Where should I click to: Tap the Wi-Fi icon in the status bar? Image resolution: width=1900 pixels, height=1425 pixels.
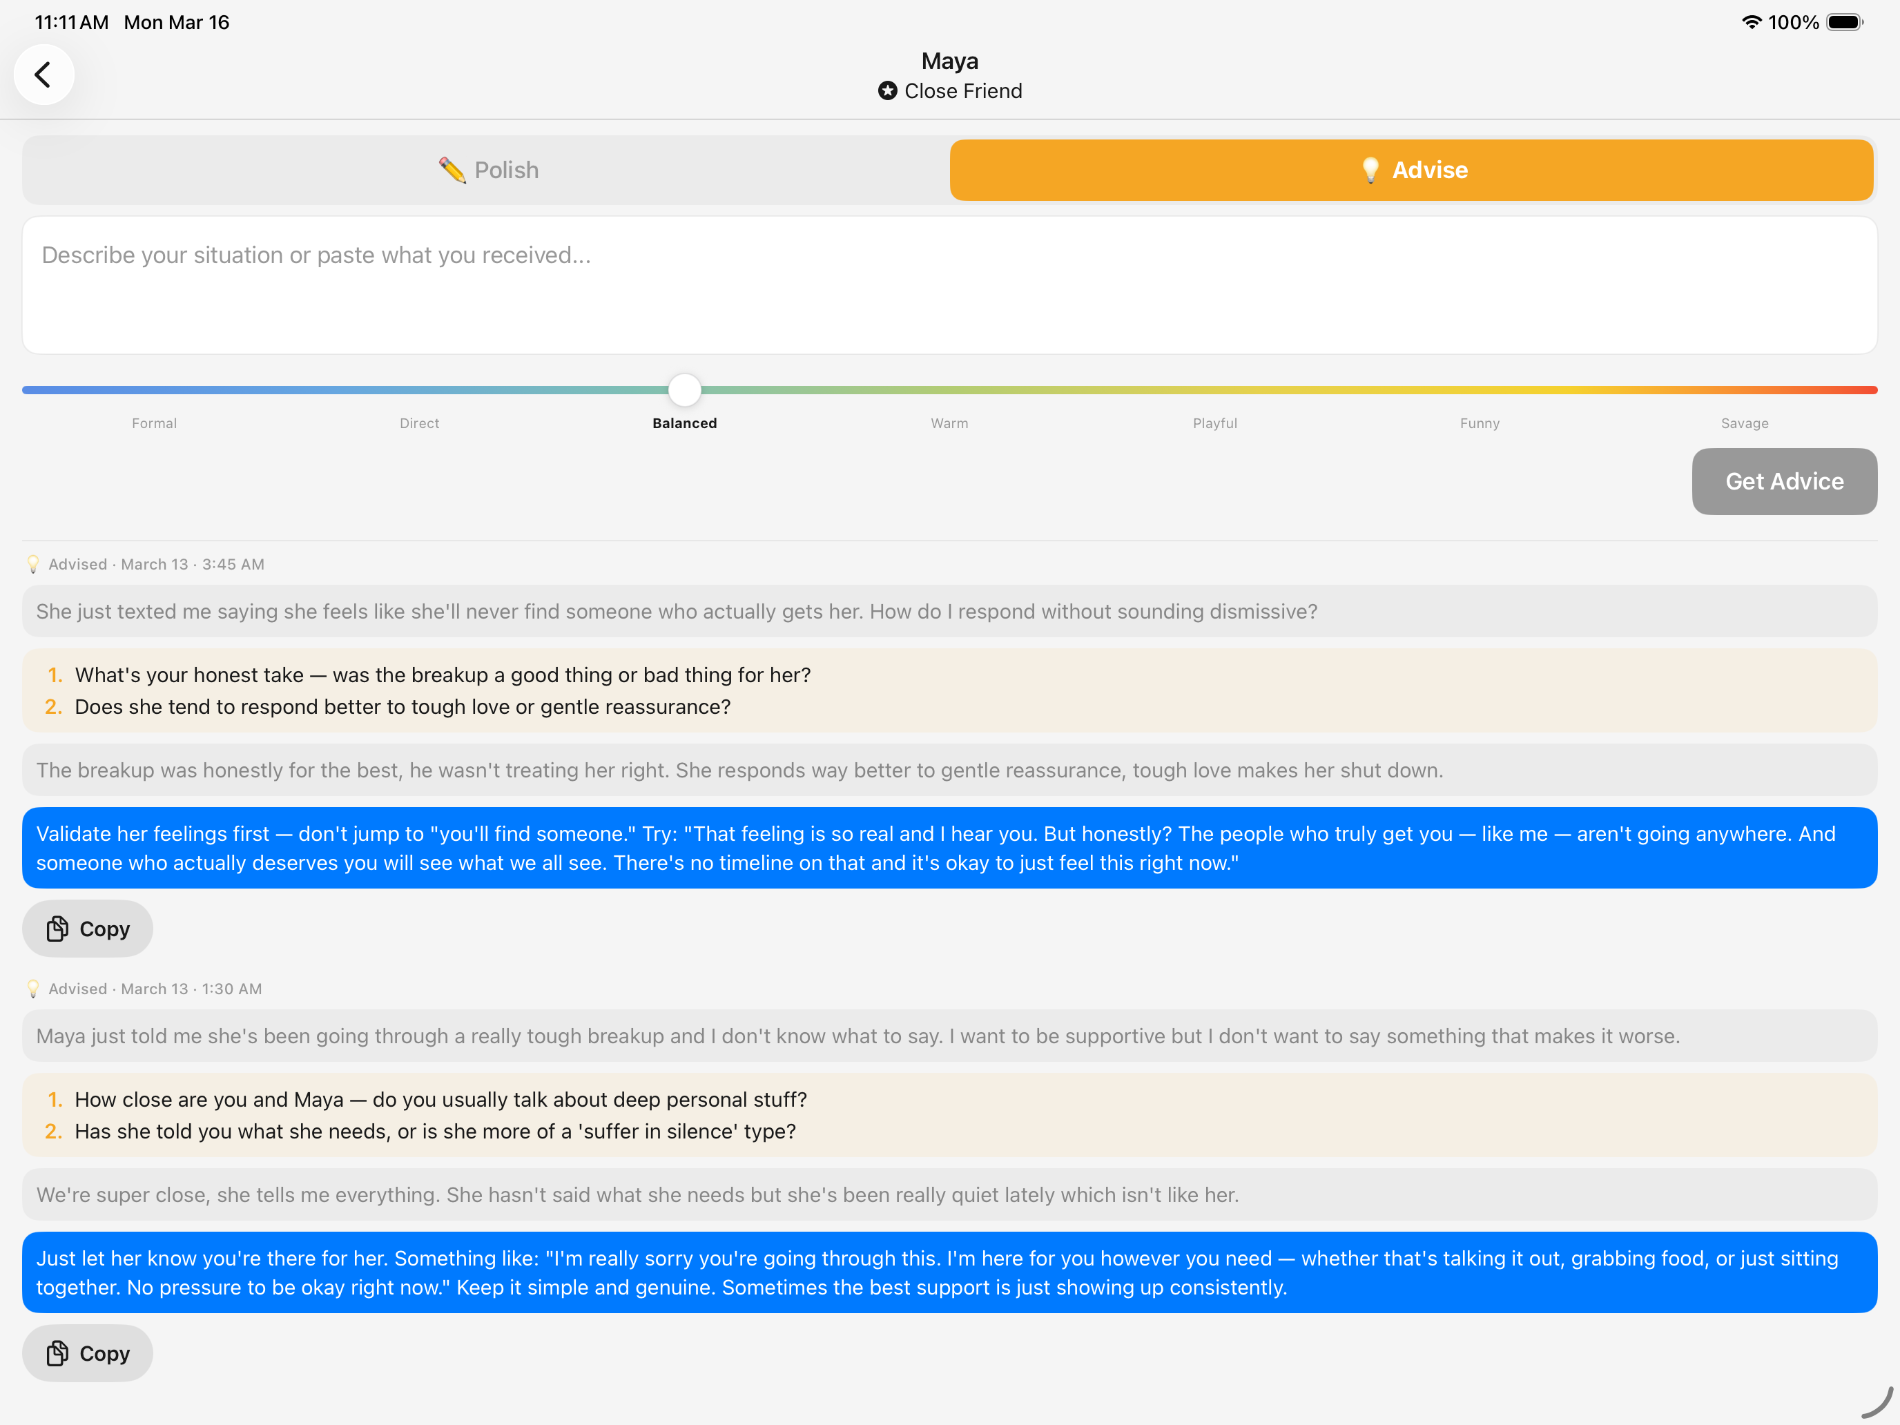click(1752, 22)
